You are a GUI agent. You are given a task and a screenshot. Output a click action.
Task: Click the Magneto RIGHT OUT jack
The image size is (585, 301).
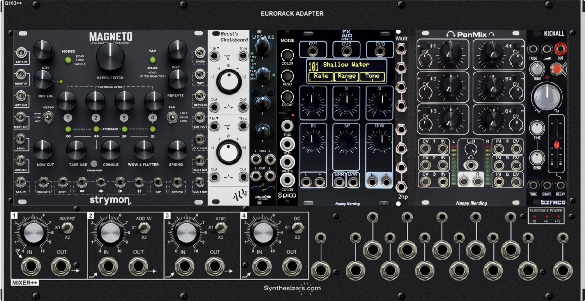pyautogui.click(x=21, y=117)
